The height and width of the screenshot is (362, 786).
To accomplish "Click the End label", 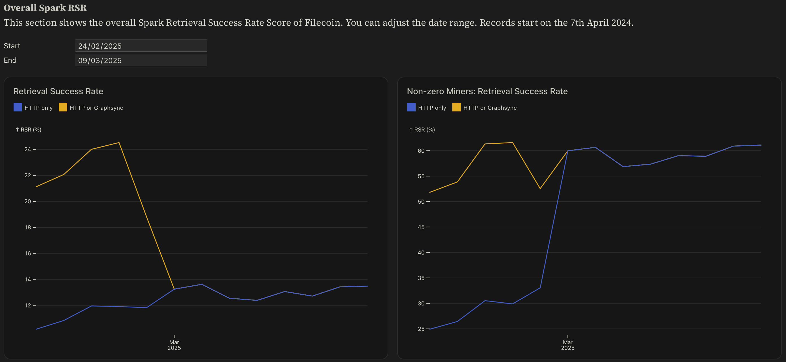I will [x=10, y=60].
